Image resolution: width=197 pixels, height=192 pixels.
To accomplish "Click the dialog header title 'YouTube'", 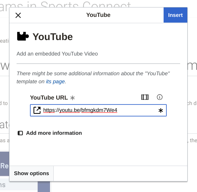I will point(98,15).
